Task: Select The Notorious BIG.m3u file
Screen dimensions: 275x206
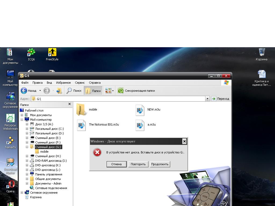Action: point(81,125)
